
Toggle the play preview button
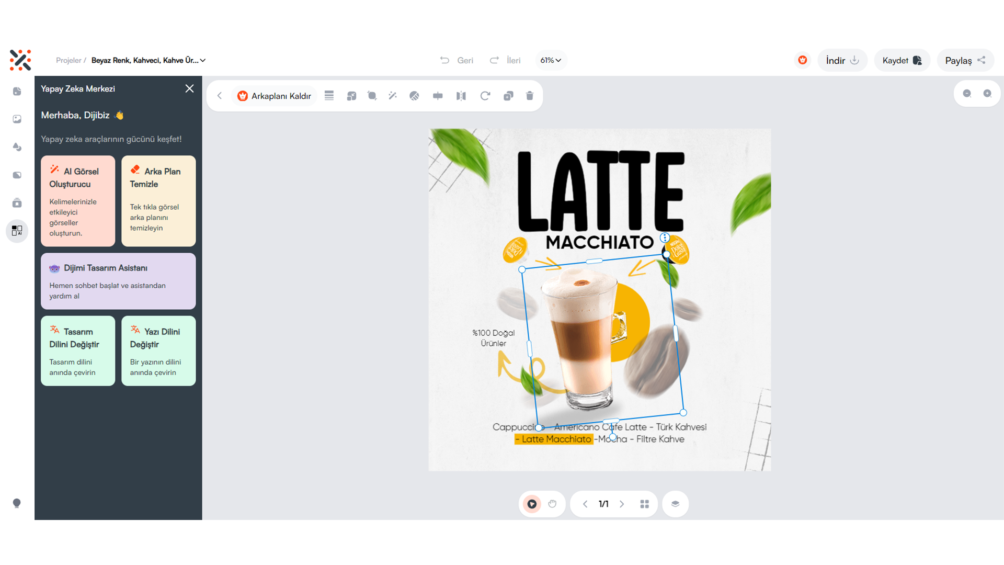click(532, 504)
